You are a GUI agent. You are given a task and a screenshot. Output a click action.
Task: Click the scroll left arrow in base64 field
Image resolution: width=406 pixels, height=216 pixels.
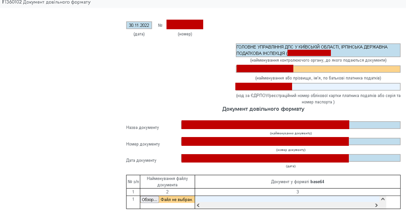point(198,205)
